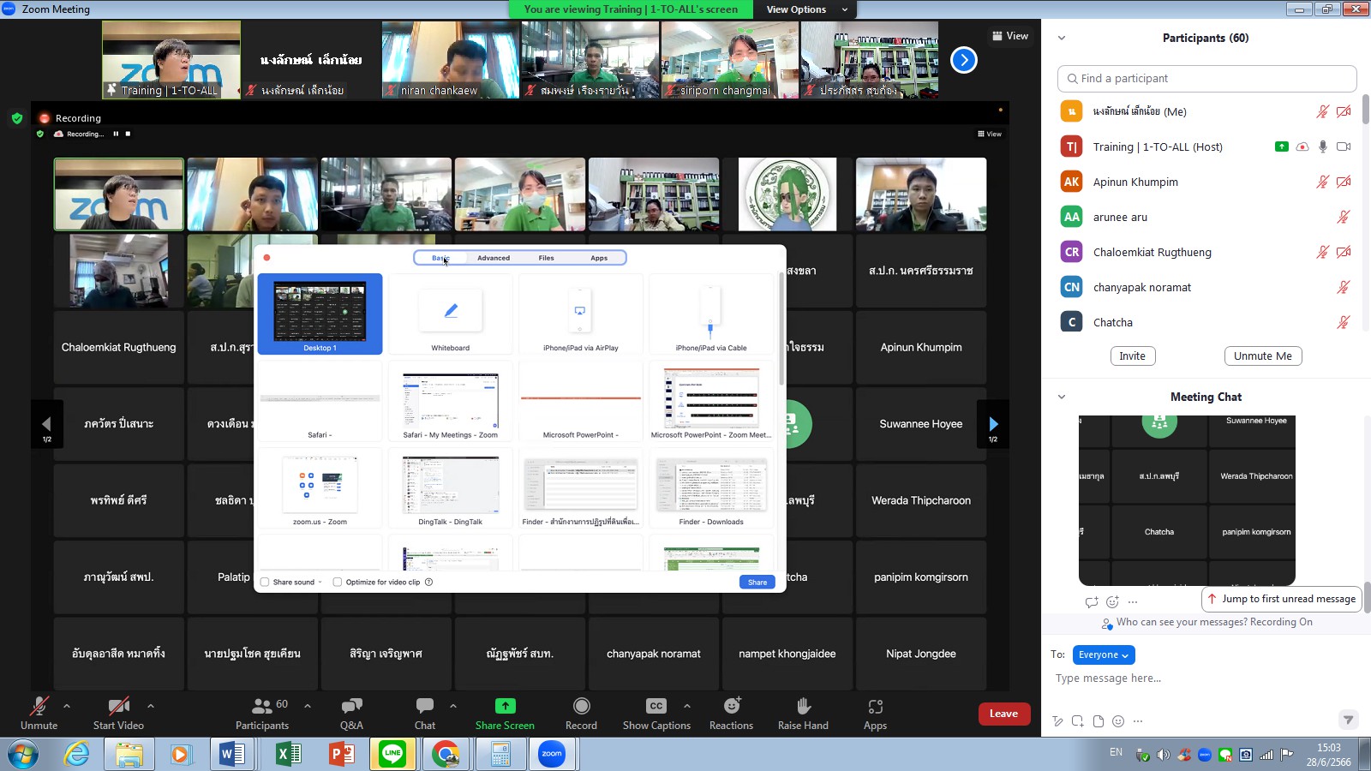Click the Invite button
This screenshot has width=1371, height=771.
pyautogui.click(x=1132, y=356)
